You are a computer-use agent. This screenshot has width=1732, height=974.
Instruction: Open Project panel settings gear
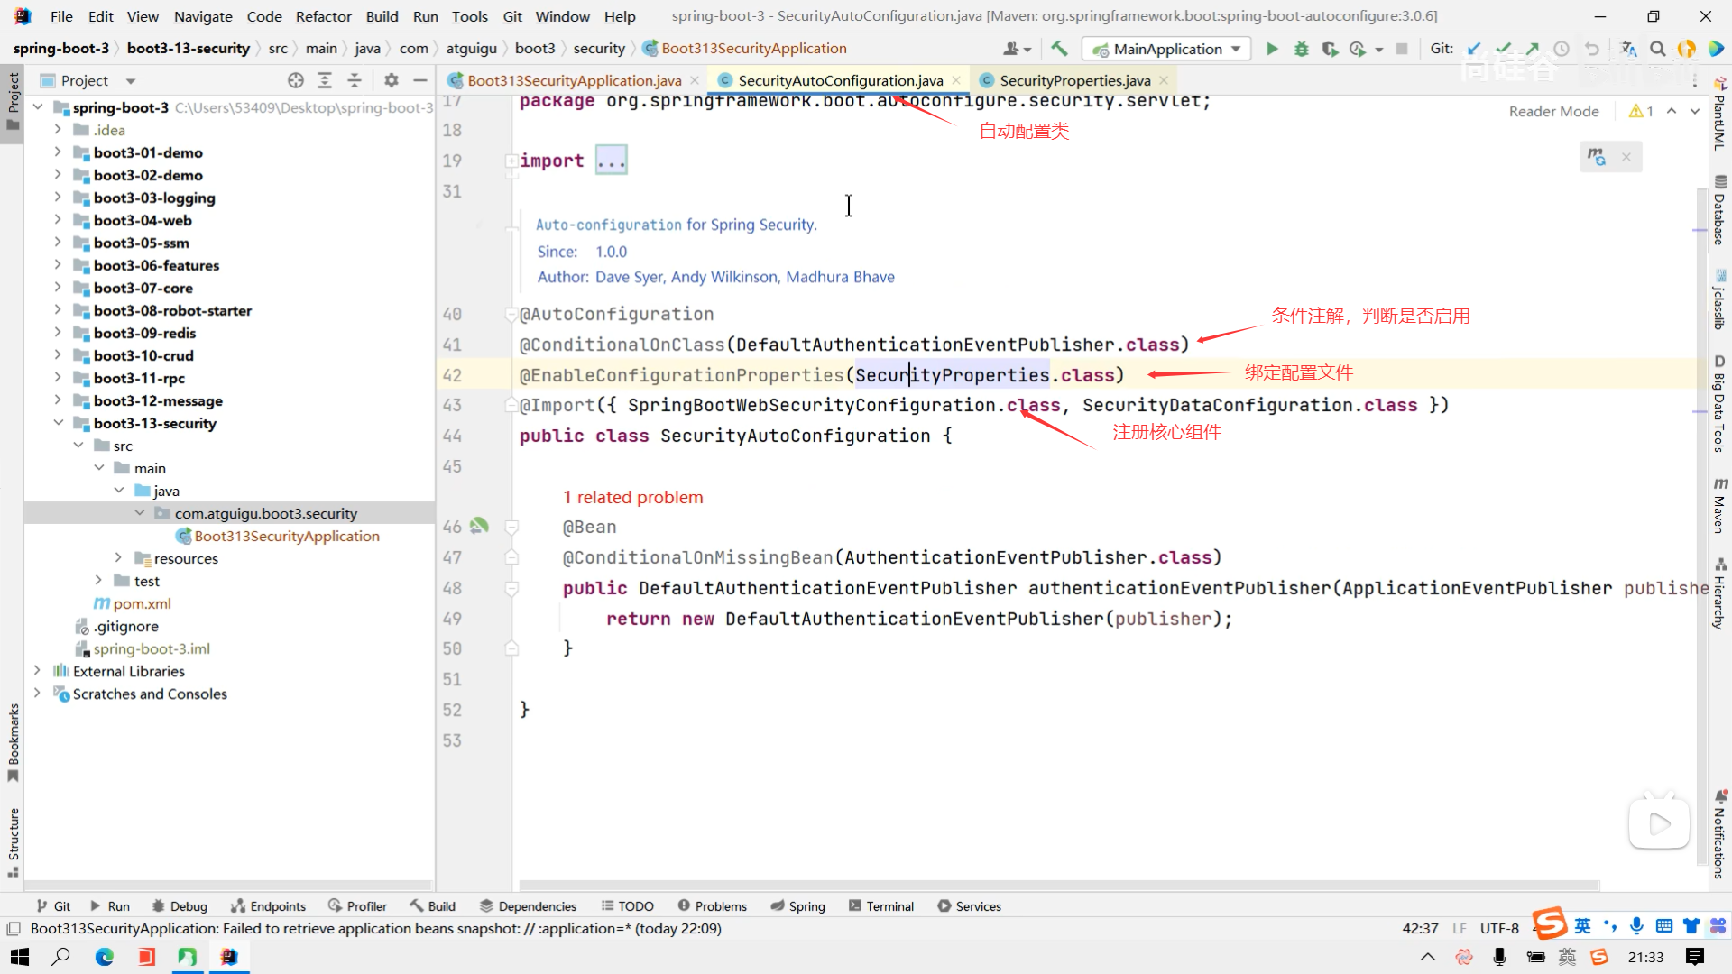391,80
